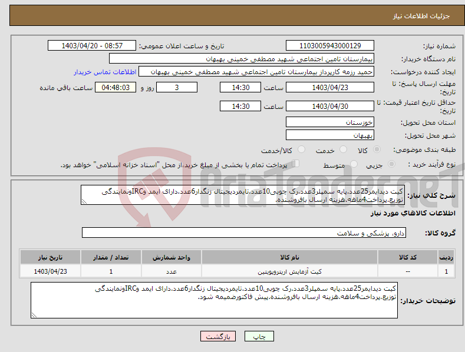Select the کالا radio button
465x352 pixels.
[377, 150]
